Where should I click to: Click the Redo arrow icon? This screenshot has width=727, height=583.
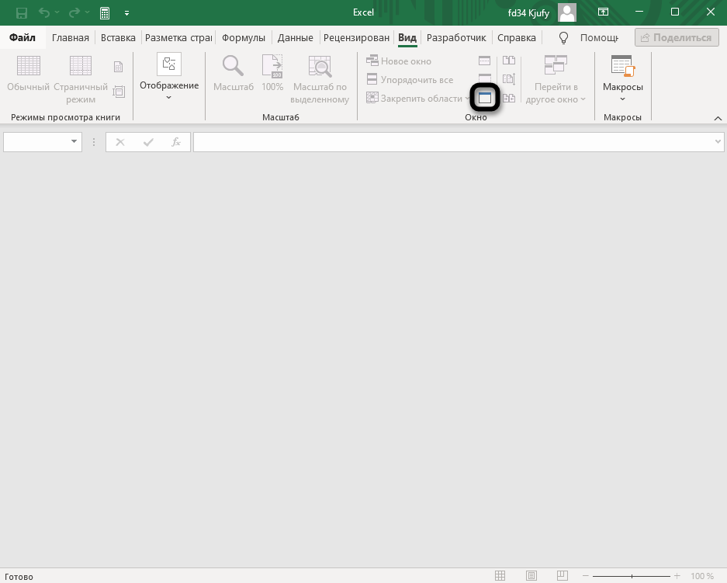[x=74, y=12]
